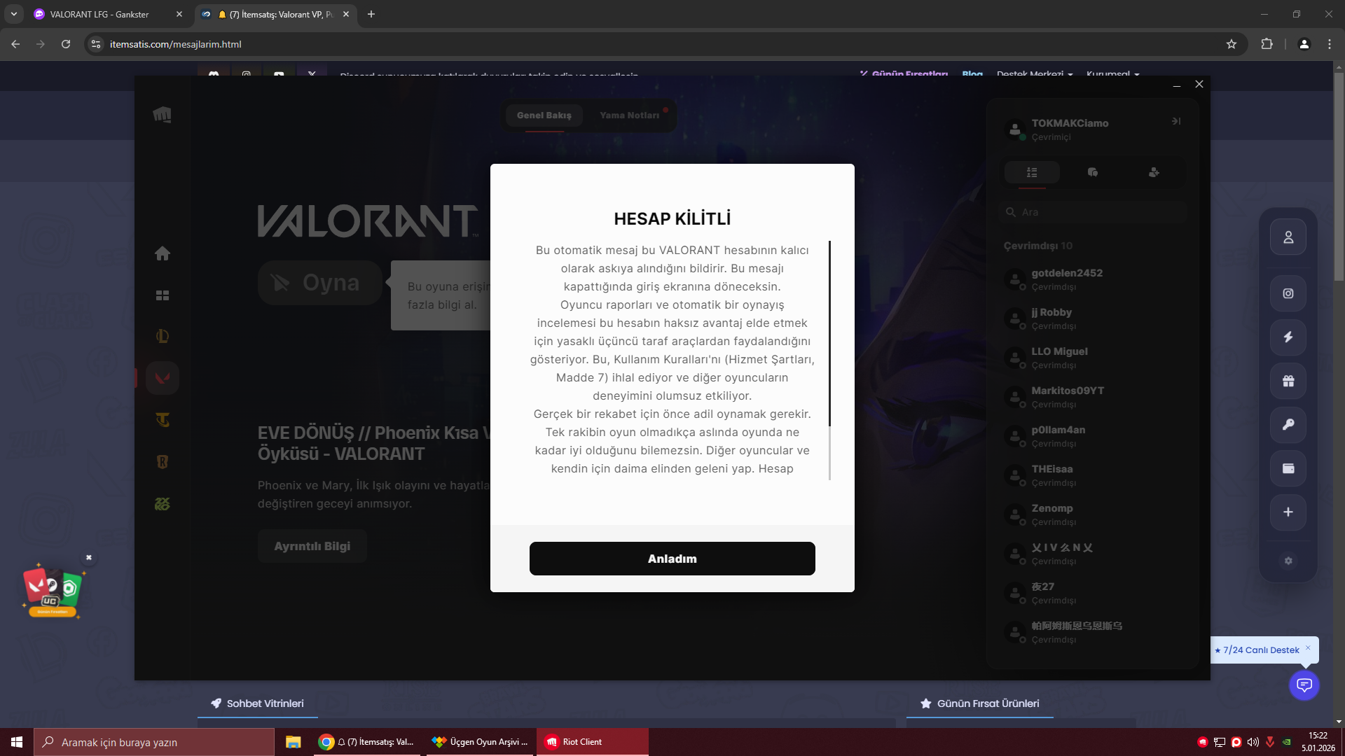
Task: Select friend LLO Miguel
Action: [x=1093, y=358]
